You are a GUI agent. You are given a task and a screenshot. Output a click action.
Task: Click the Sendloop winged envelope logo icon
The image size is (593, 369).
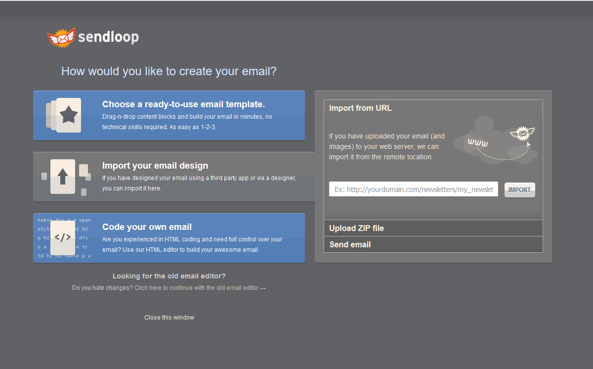click(x=61, y=37)
